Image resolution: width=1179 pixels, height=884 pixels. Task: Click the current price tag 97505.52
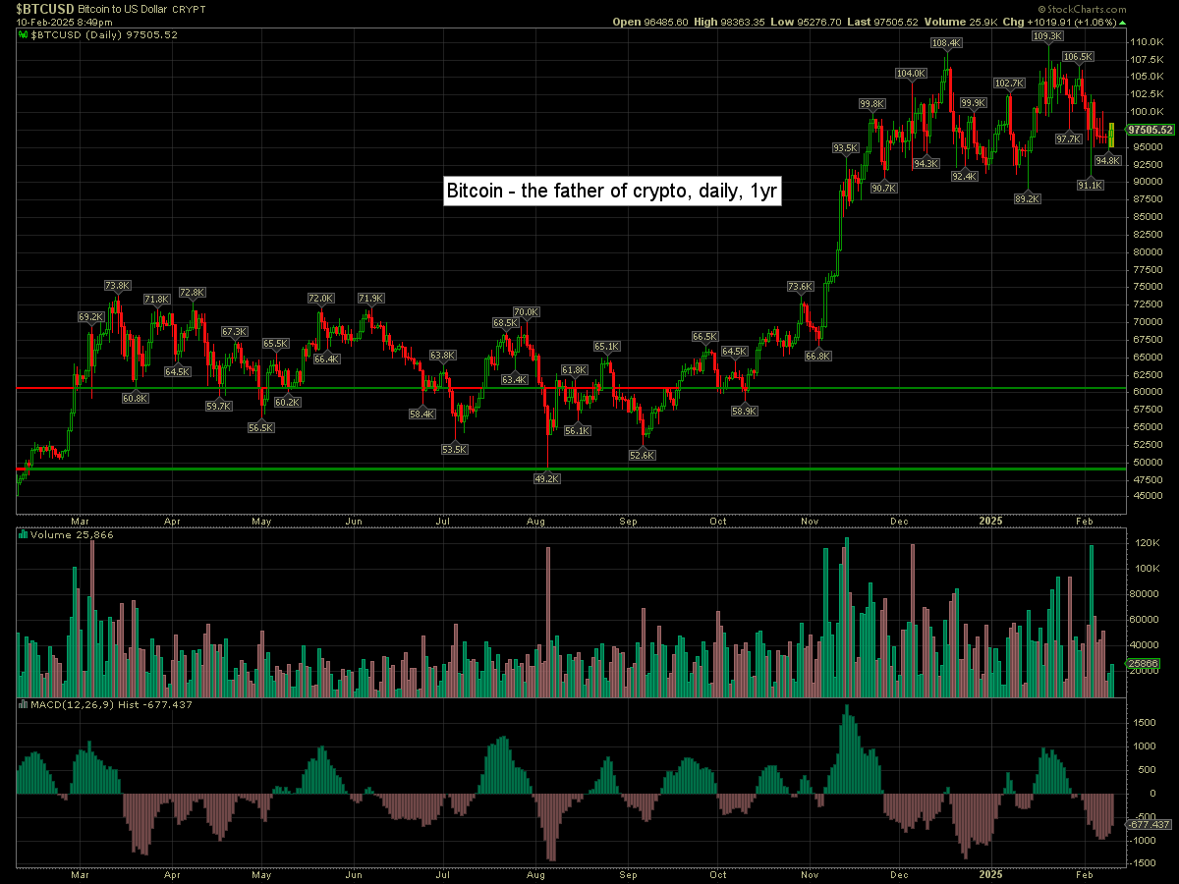point(1151,130)
